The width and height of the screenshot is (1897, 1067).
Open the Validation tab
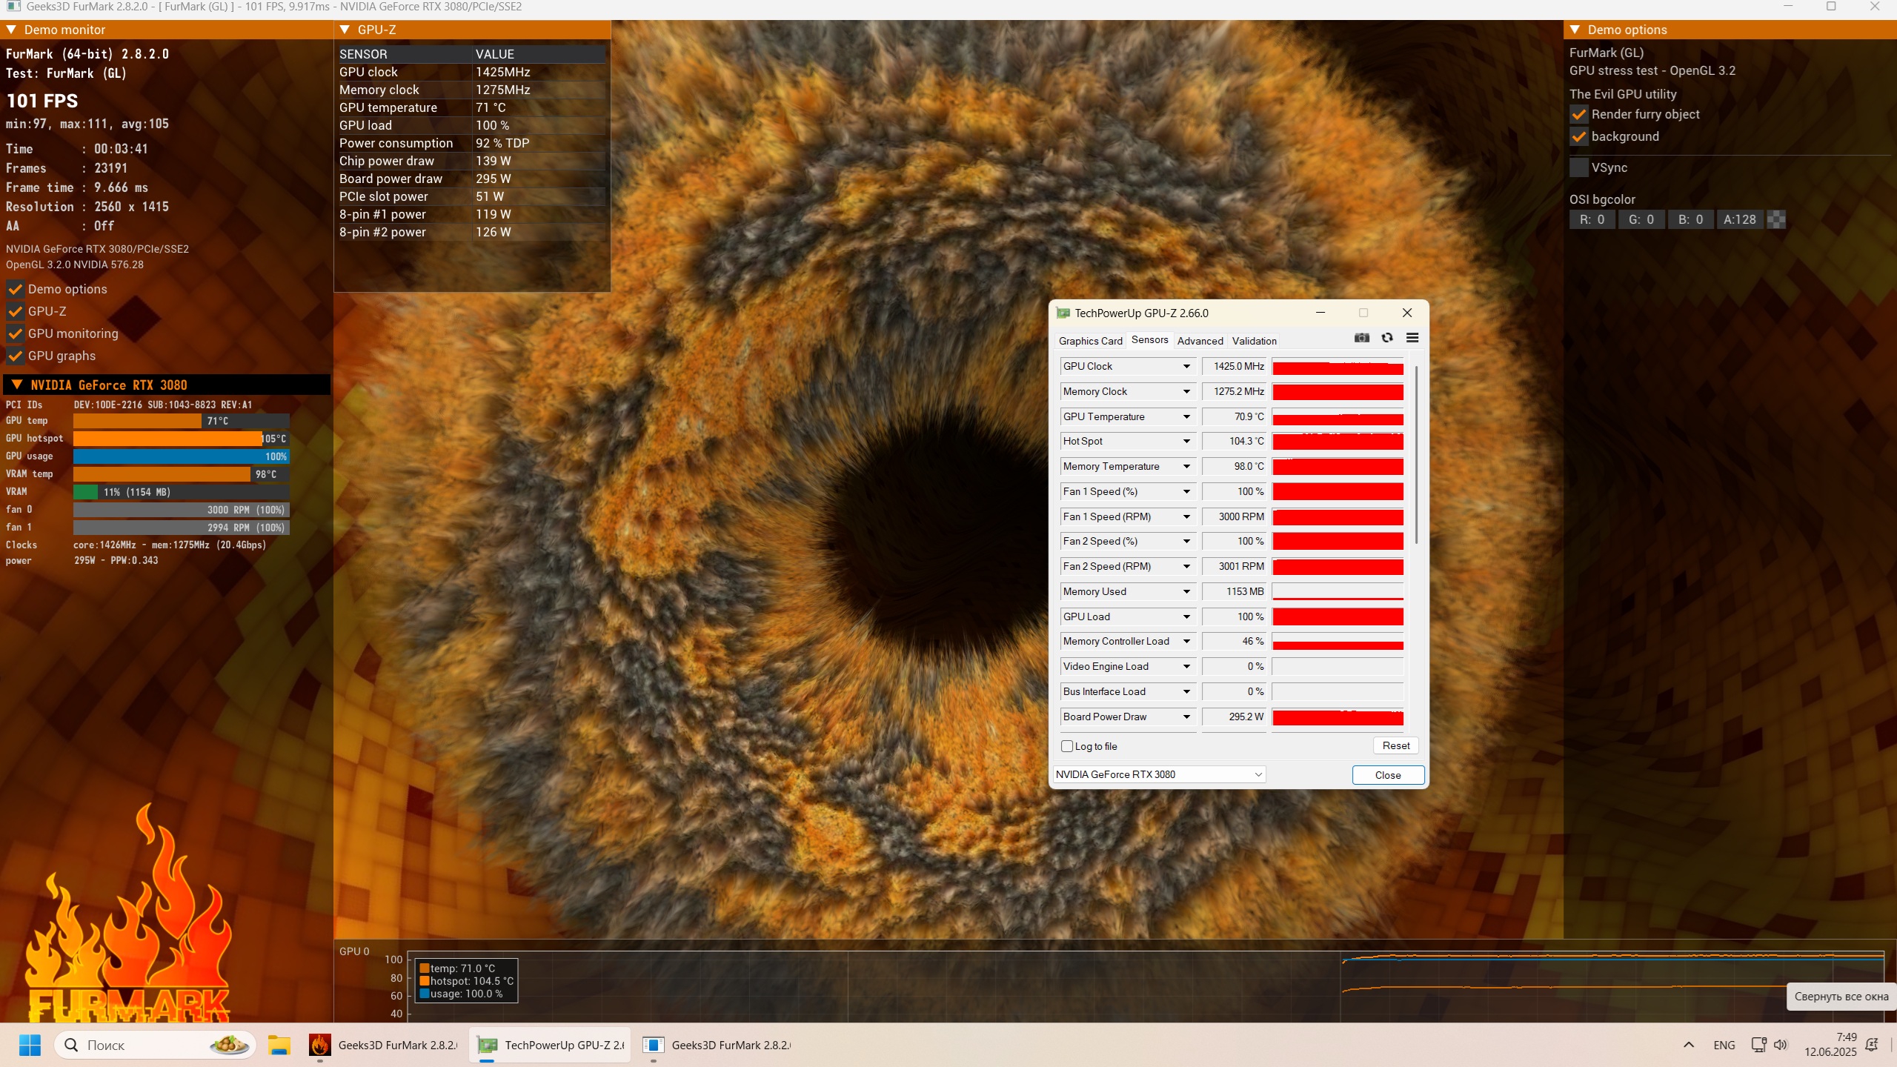pos(1254,341)
